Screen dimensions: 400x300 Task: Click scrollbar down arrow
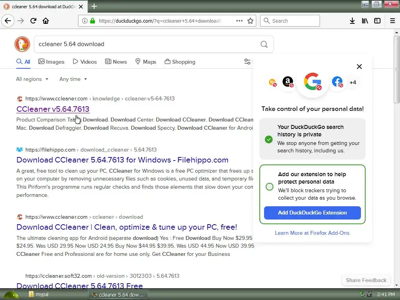396,286
